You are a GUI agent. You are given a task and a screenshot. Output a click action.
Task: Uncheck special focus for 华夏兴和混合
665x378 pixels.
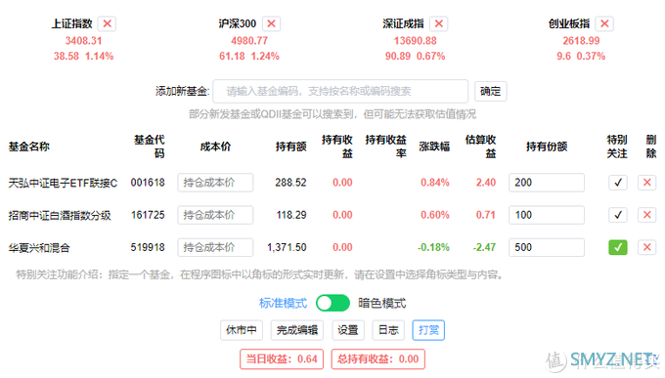tap(618, 247)
